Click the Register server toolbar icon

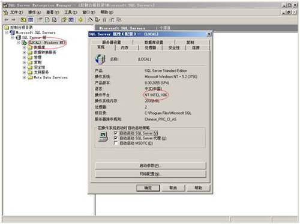pos(97,20)
